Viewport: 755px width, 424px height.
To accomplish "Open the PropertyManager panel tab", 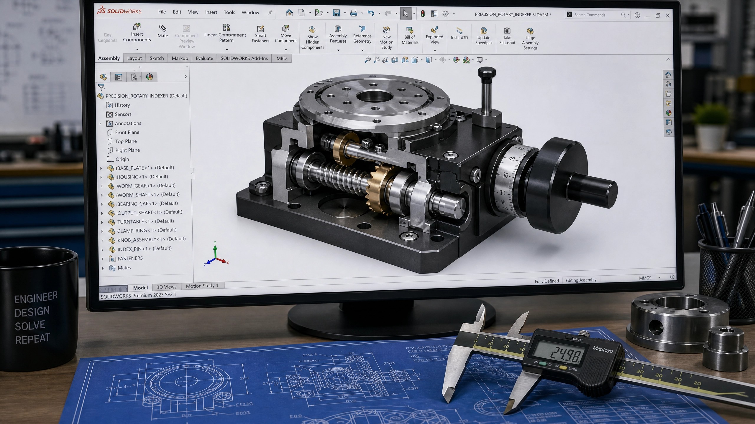I will (119, 77).
